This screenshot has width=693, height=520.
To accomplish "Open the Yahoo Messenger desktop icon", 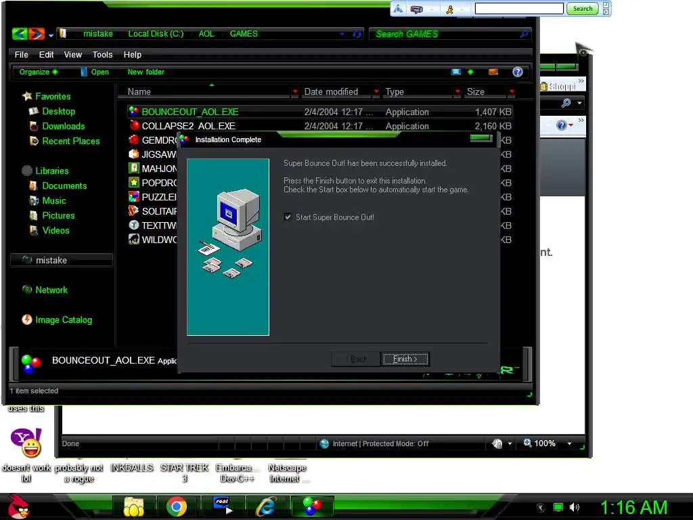I will point(26,442).
